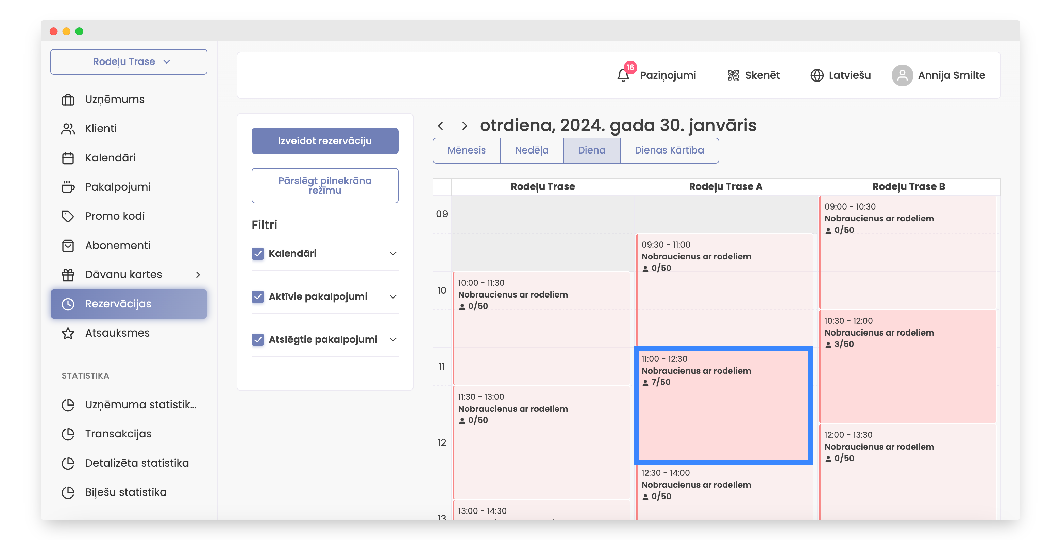Disable Atslēgtie pakalpojumi checkbox
Viewport: 1061px width, 540px height.
(258, 340)
